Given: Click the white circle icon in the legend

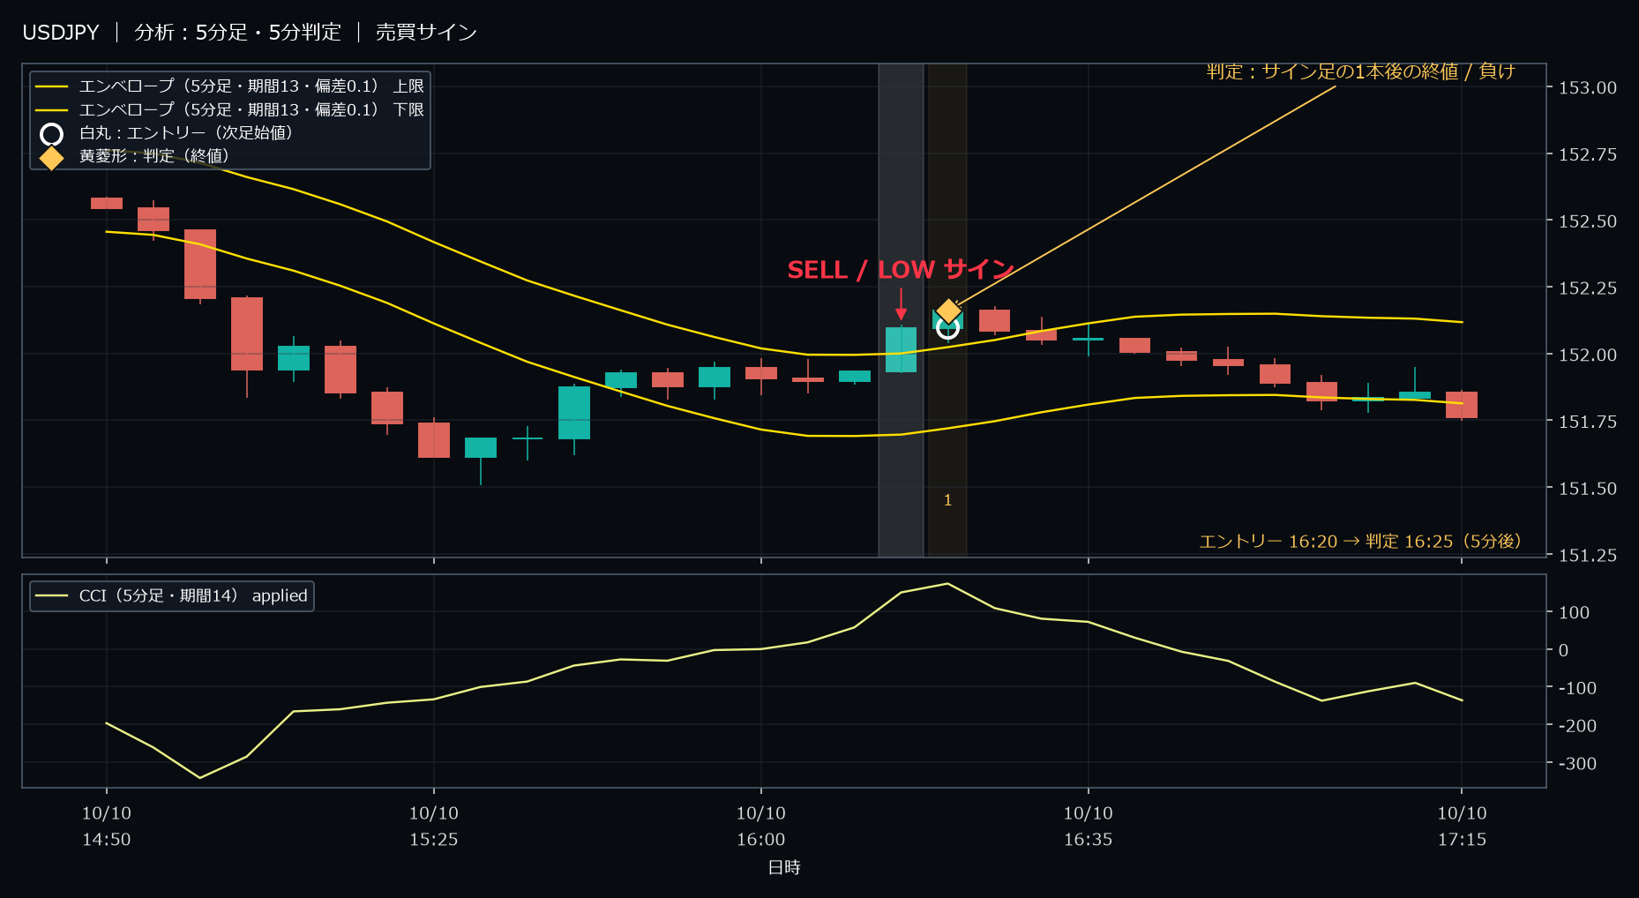Looking at the screenshot, I should coord(52,134).
